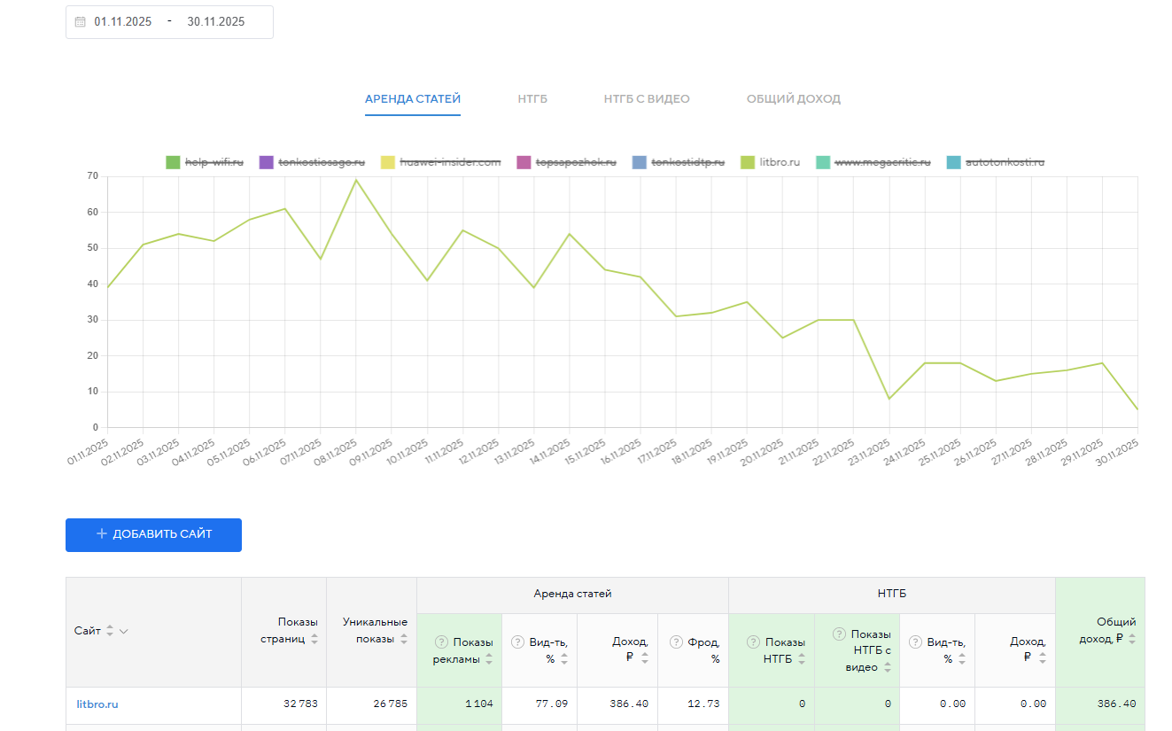Screen dimensions: 1172x731
Task: Open filter chevron next to Сайт header
Action: click(124, 631)
